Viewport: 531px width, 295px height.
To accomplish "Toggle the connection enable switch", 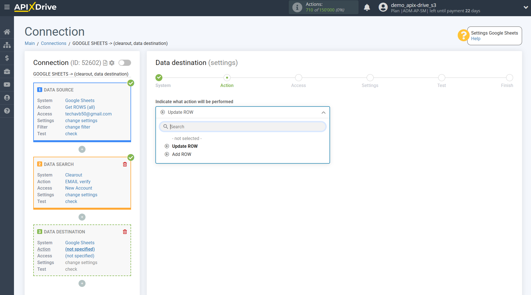I will point(125,63).
